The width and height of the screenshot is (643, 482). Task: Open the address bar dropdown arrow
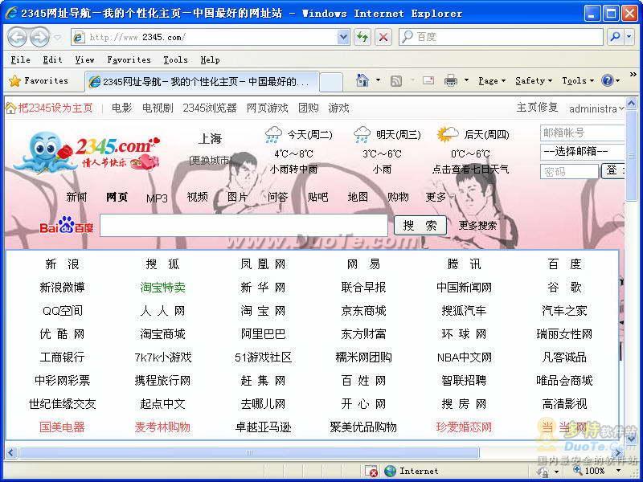(343, 37)
